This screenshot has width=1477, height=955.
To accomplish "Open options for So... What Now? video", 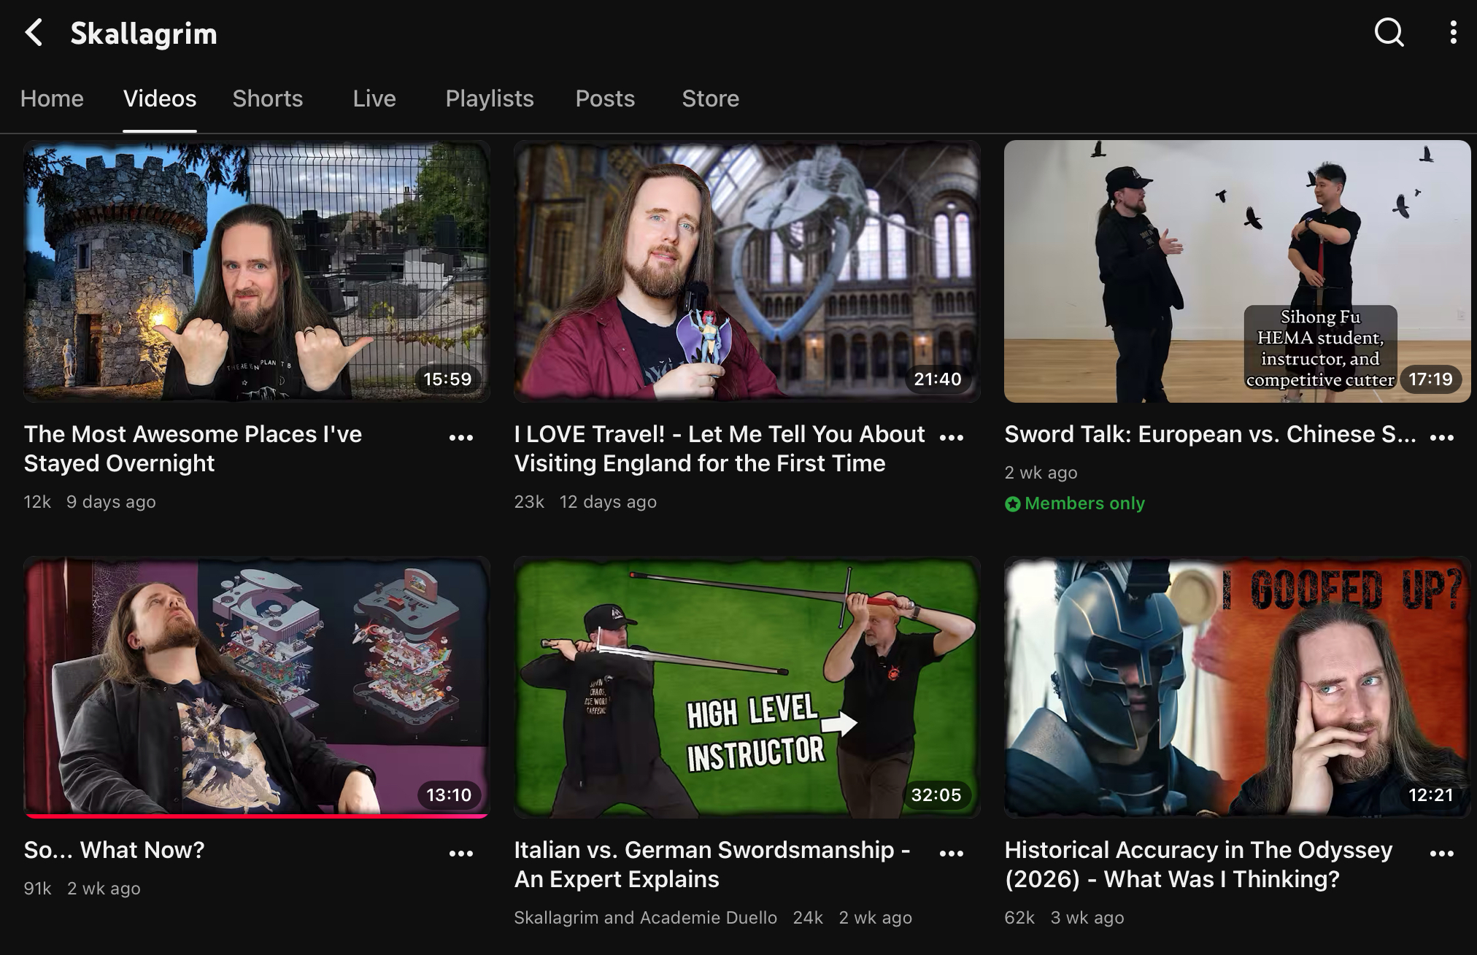I will pyautogui.click(x=461, y=853).
